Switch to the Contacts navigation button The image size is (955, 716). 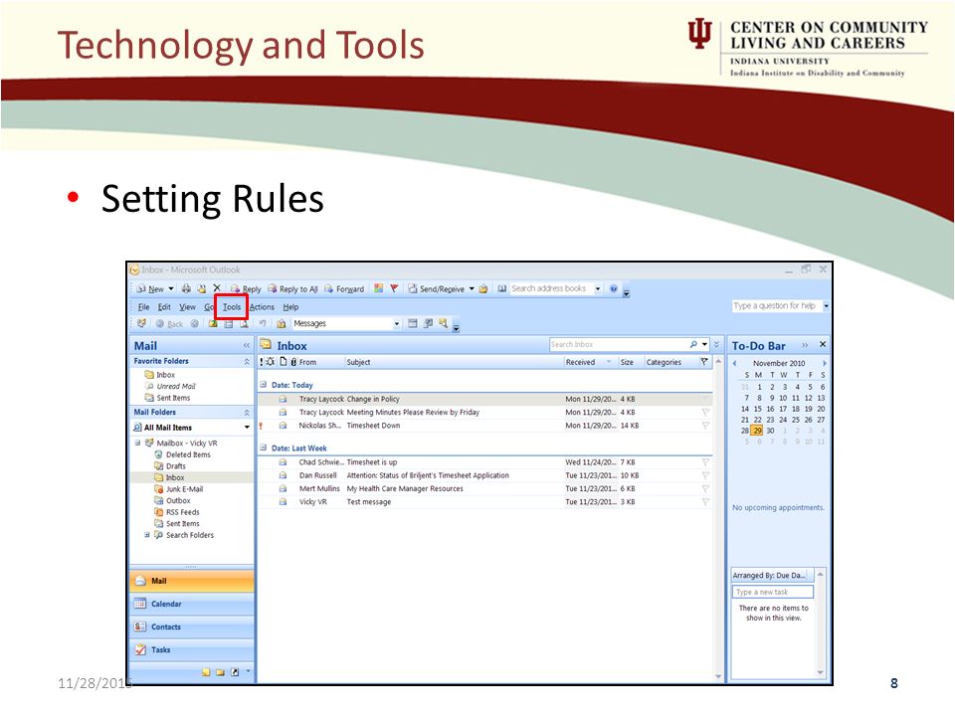[x=192, y=627]
